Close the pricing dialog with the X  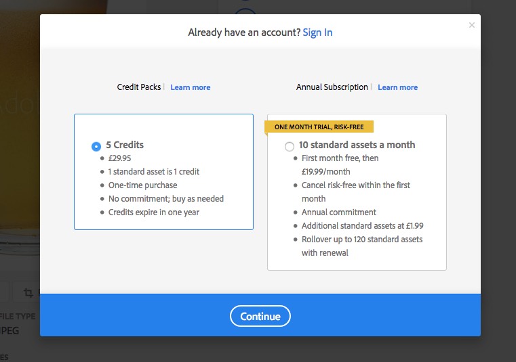(471, 25)
